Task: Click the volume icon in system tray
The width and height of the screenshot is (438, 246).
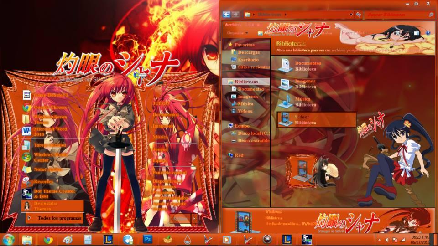Action: click(387, 240)
